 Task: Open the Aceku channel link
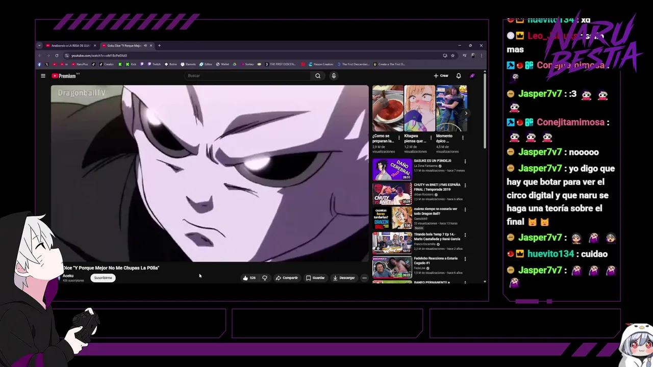[68, 276]
